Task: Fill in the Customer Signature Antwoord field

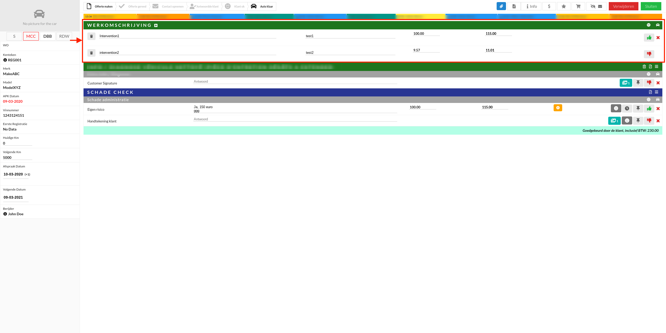Action: point(295,82)
